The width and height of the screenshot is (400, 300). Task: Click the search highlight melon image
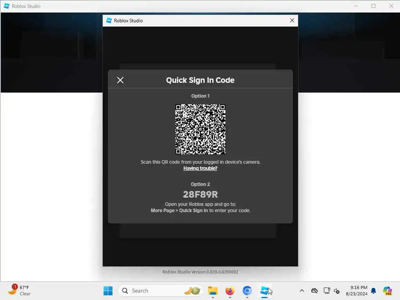point(192,291)
